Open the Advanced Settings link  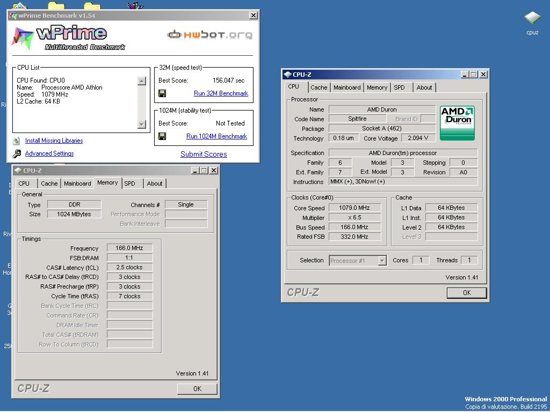49,153
